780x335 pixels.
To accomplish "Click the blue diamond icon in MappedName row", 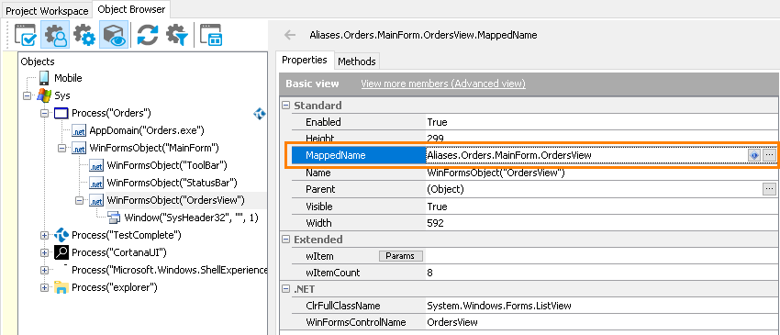I will click(x=754, y=155).
